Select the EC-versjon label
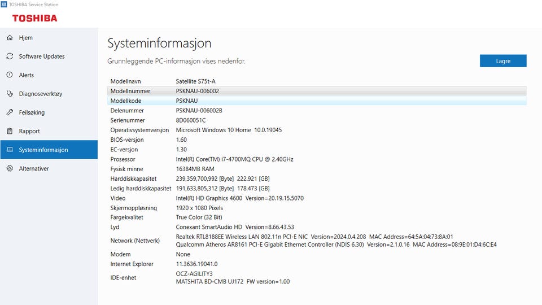Viewport: 542px width, 305px height. pyautogui.click(x=124, y=149)
